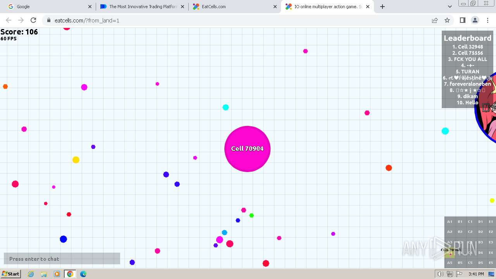This screenshot has width=496, height=279.
Task: Open the Chrome profile menu
Action: pos(475,20)
